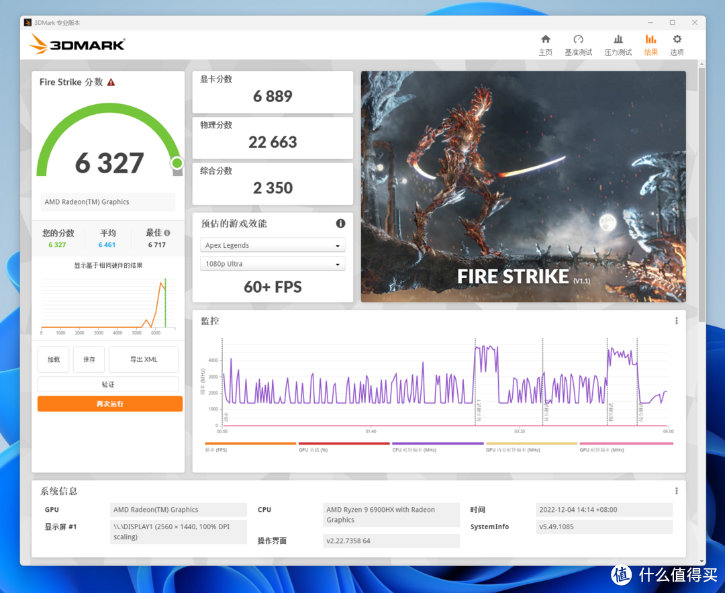Open the 监控 panel three-dot menu
The width and height of the screenshot is (725, 593).
click(676, 320)
